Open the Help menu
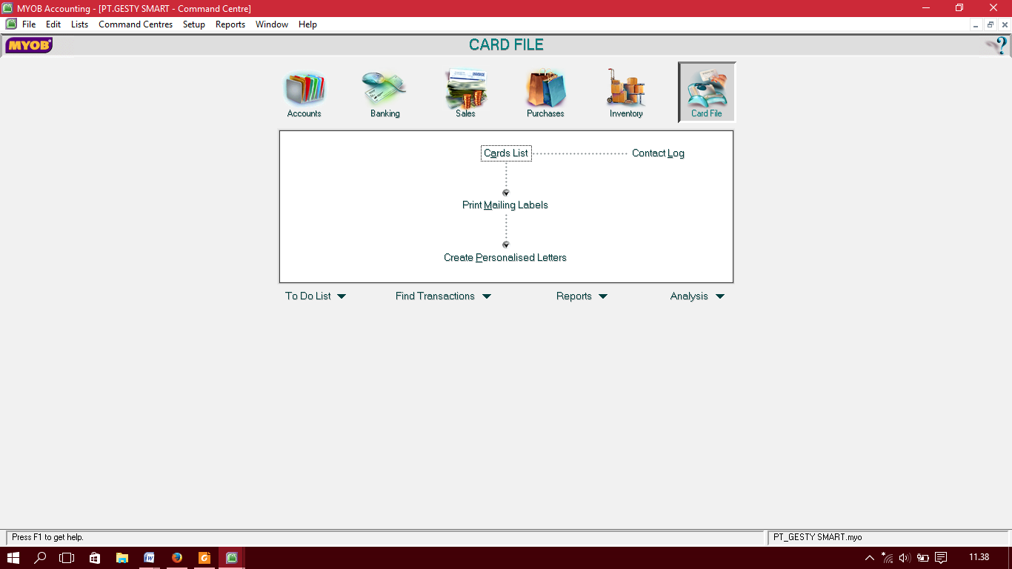This screenshot has width=1012, height=569. click(307, 24)
